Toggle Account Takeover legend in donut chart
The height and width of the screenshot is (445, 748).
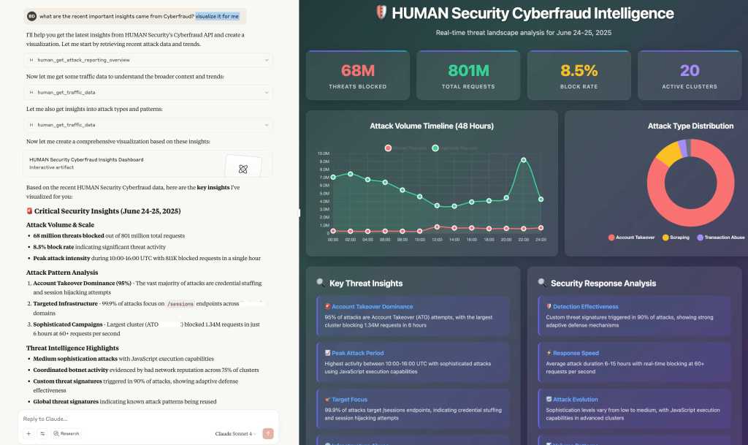pos(631,237)
